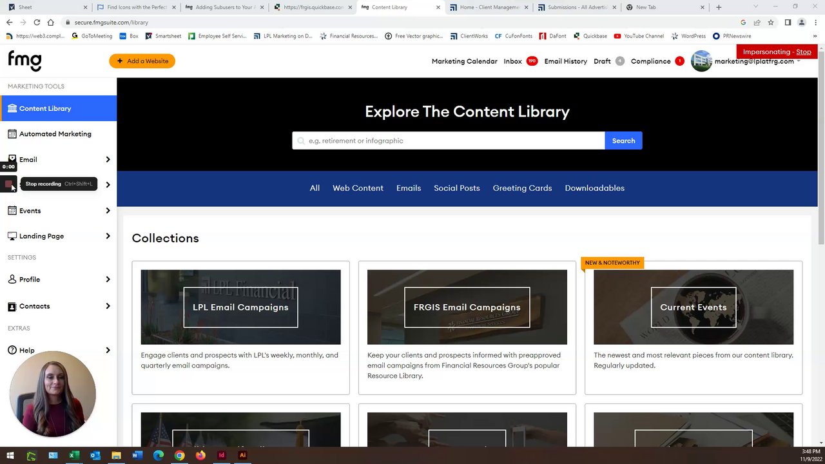Open the Chrome three-dot menu

(x=815, y=22)
